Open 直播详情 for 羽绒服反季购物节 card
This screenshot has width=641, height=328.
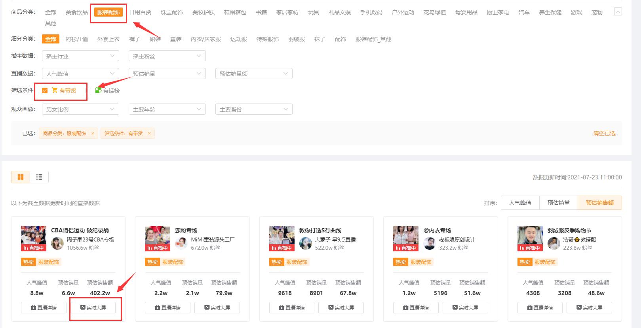540,307
